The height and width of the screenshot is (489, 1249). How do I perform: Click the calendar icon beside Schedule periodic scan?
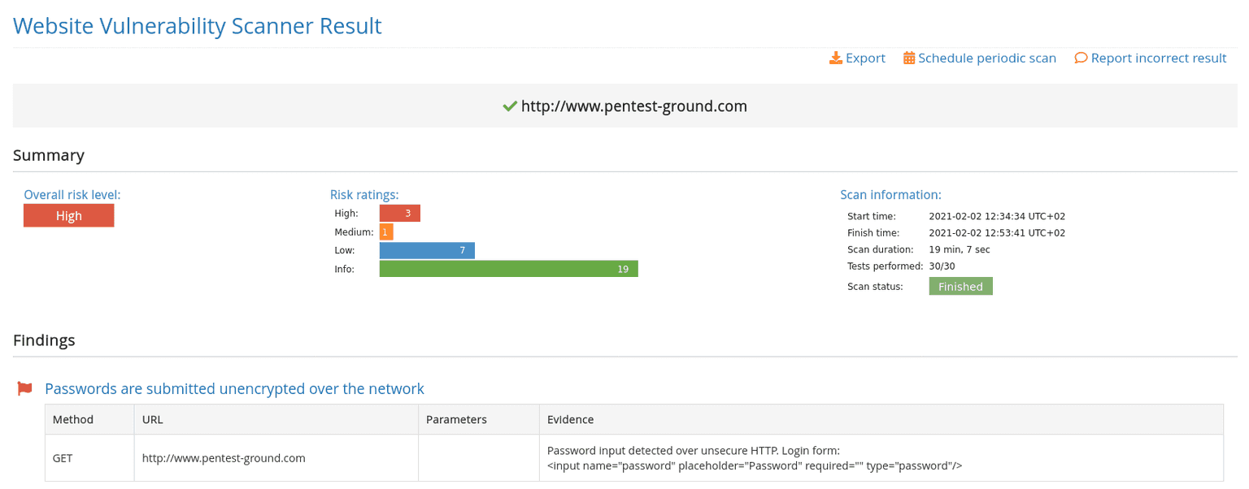point(908,58)
